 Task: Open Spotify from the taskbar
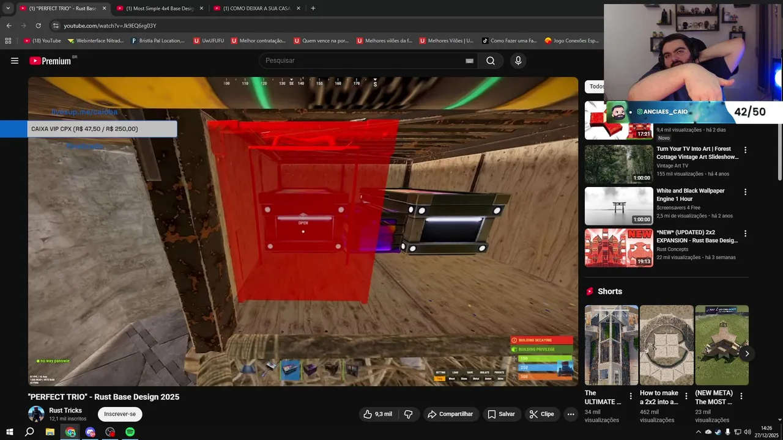pyautogui.click(x=130, y=432)
